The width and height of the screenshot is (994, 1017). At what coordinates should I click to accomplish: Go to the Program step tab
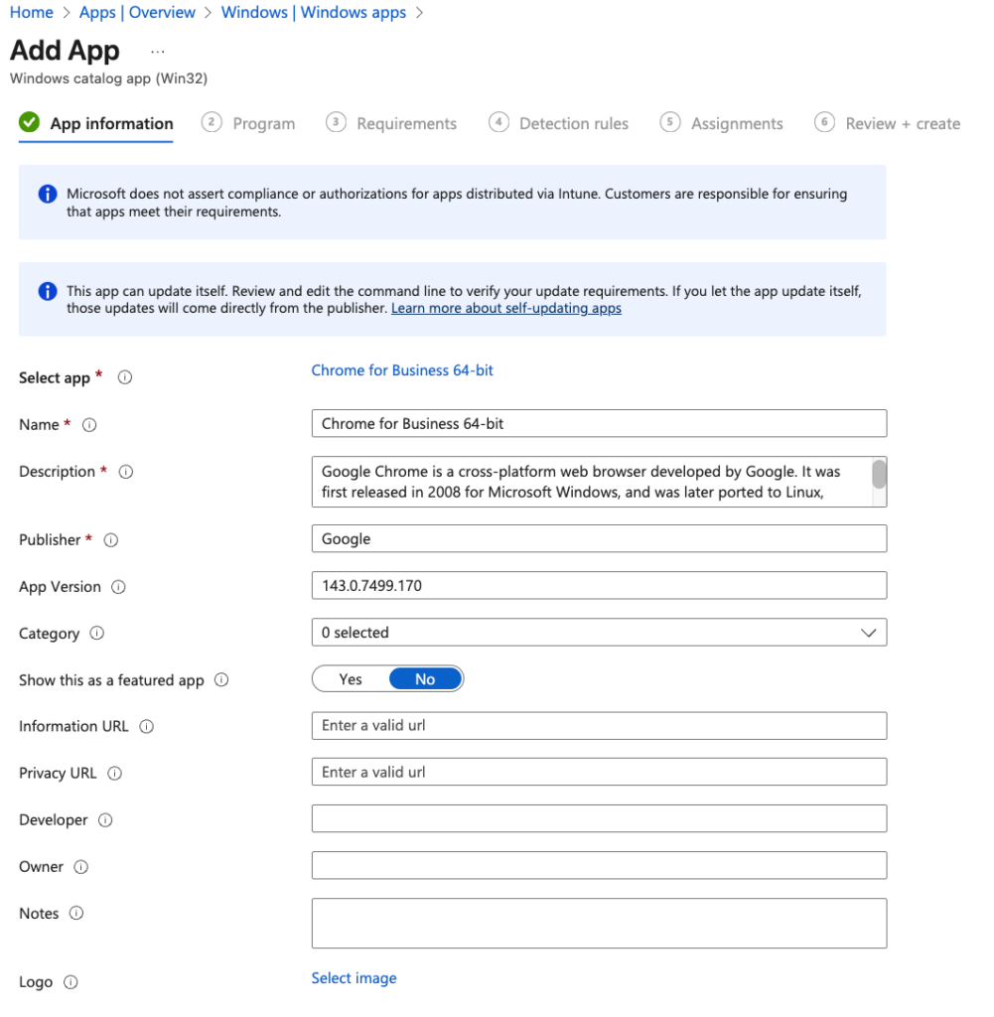[248, 123]
